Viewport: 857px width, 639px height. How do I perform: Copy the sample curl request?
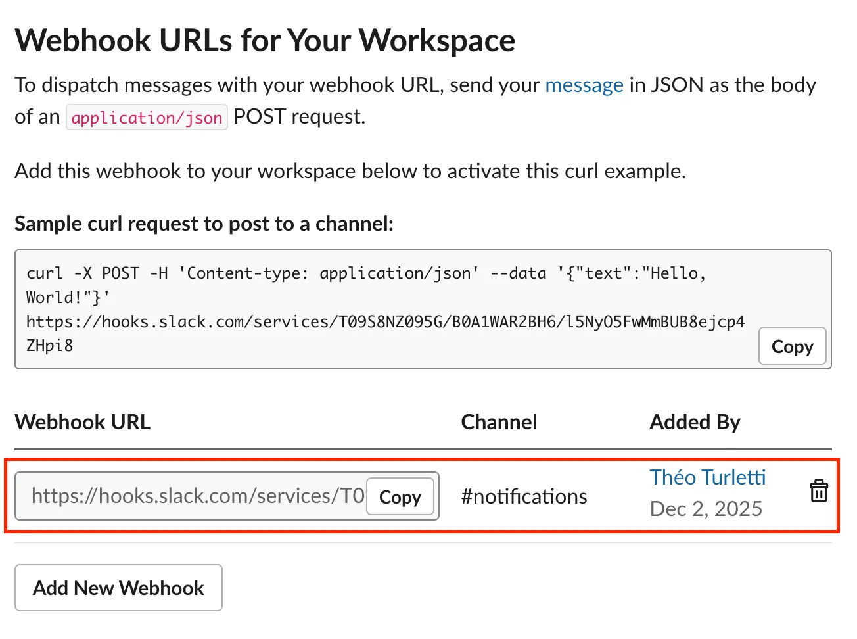[792, 346]
